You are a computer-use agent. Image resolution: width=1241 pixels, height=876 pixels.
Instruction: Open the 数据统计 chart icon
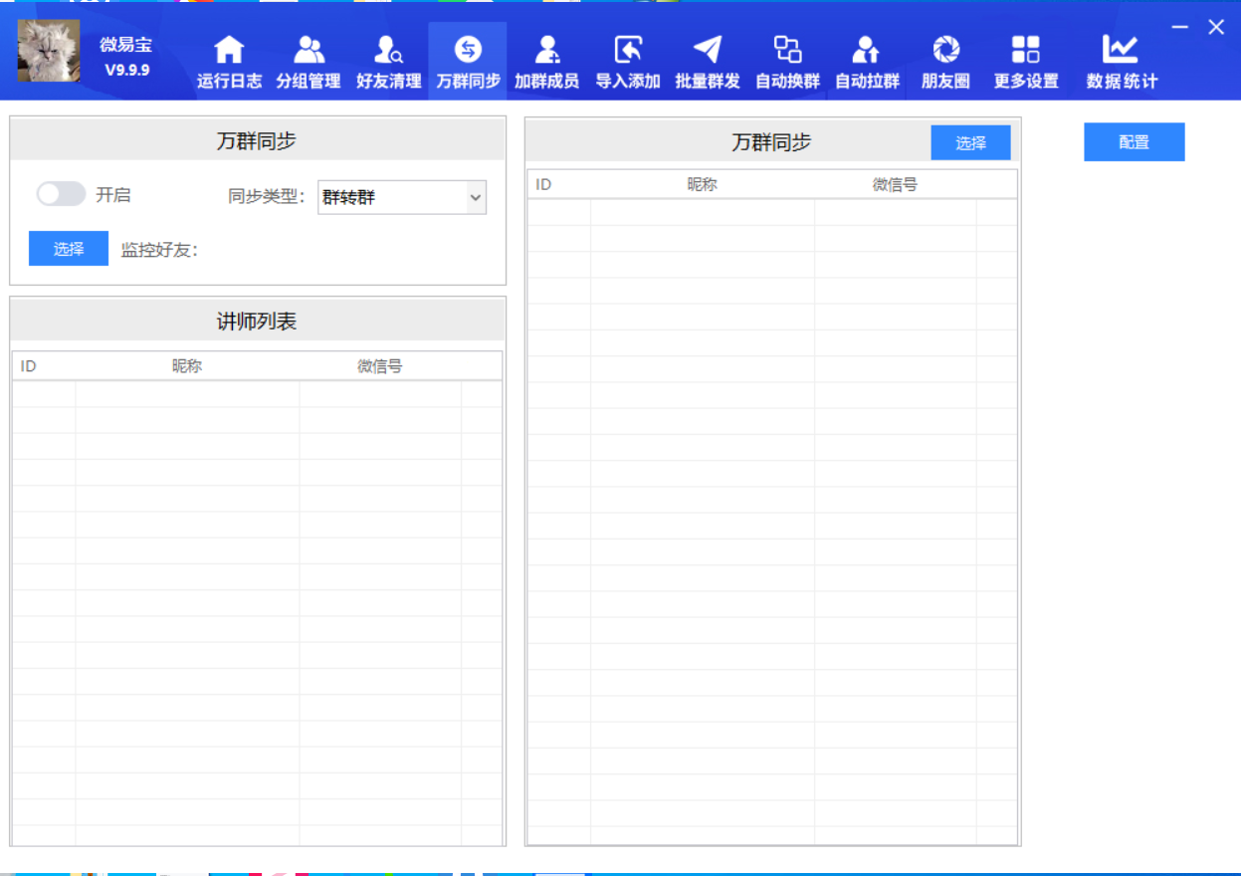(1122, 50)
